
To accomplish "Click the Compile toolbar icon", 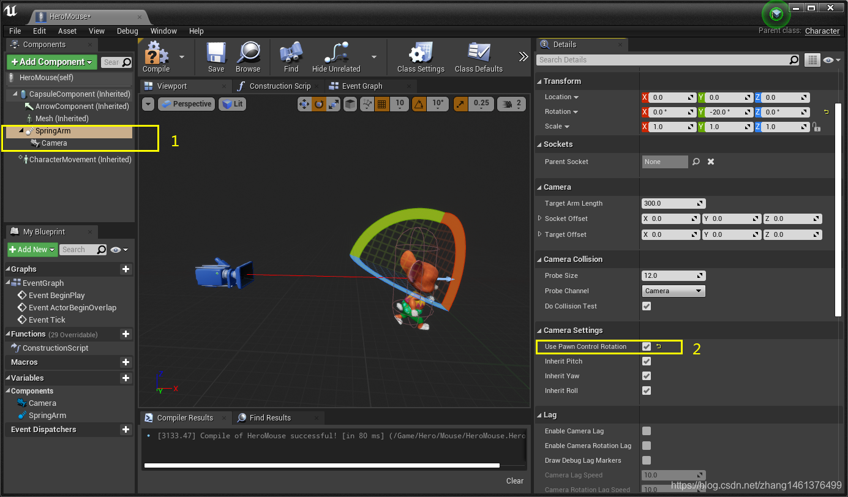I will (x=156, y=53).
